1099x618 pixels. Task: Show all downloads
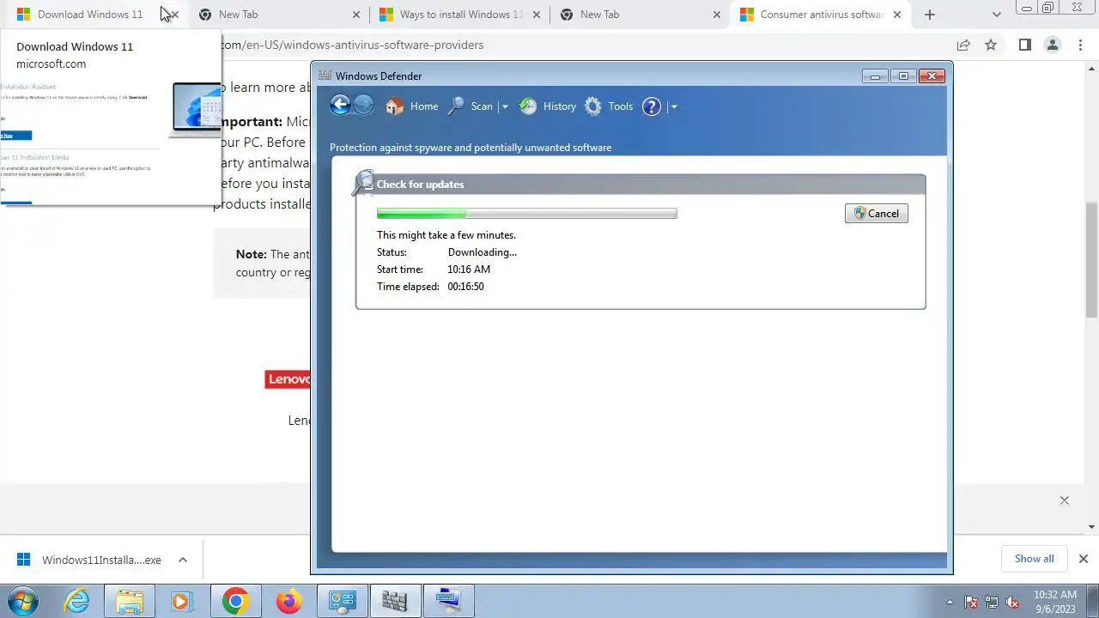(x=1034, y=559)
